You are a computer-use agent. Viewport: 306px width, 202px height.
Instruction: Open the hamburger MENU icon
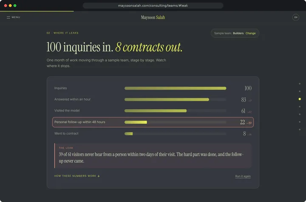[x=8, y=17]
